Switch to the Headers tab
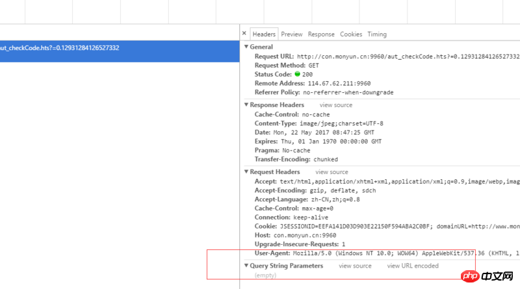 click(x=264, y=34)
